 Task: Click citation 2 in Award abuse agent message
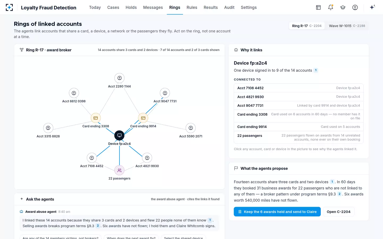pos(98,226)
